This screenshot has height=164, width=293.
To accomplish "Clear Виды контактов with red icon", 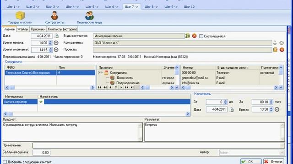I will (194, 36).
